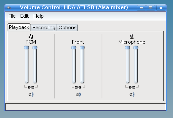
Task: Open the Help menu
Action: point(38,16)
